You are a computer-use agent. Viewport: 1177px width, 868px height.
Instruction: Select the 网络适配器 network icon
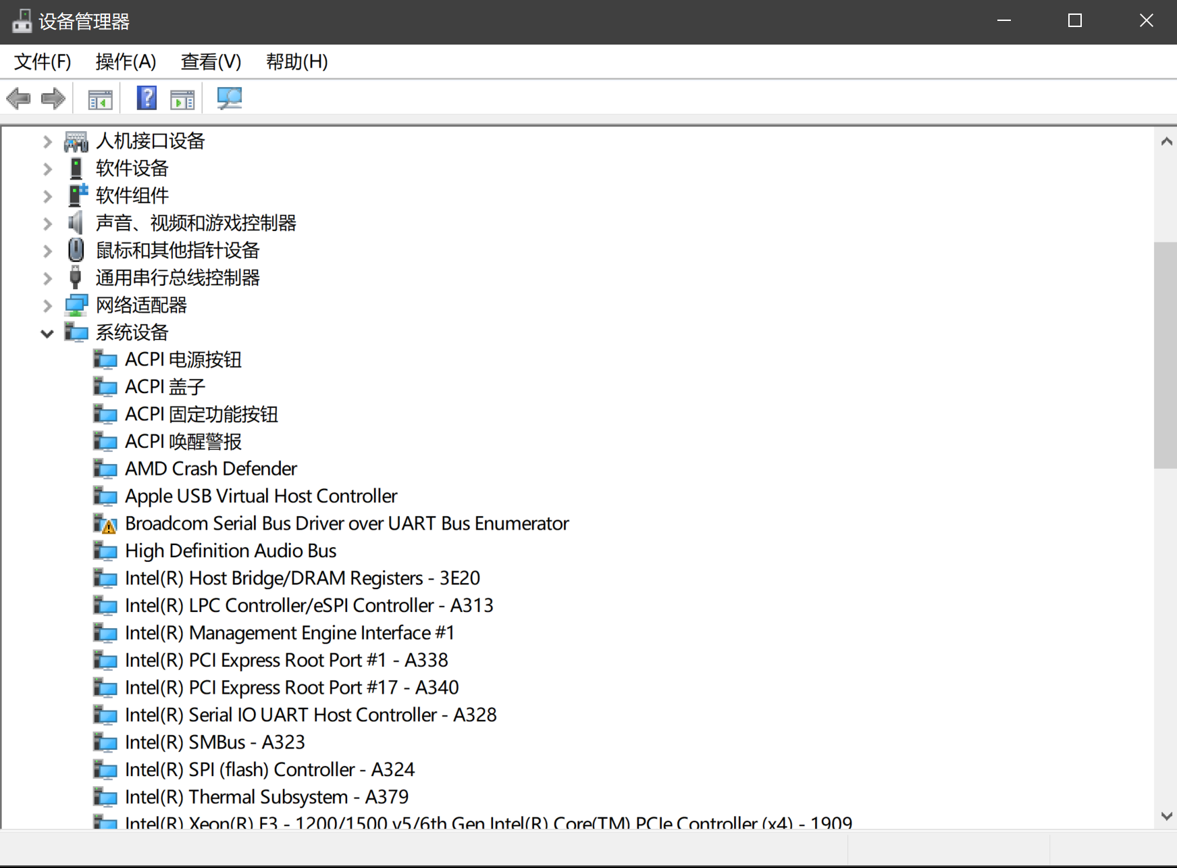click(x=76, y=305)
